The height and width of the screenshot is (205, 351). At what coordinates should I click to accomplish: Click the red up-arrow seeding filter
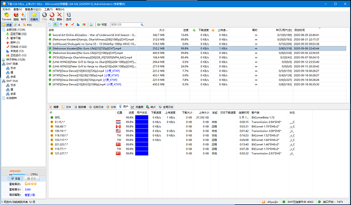pos(67,24)
